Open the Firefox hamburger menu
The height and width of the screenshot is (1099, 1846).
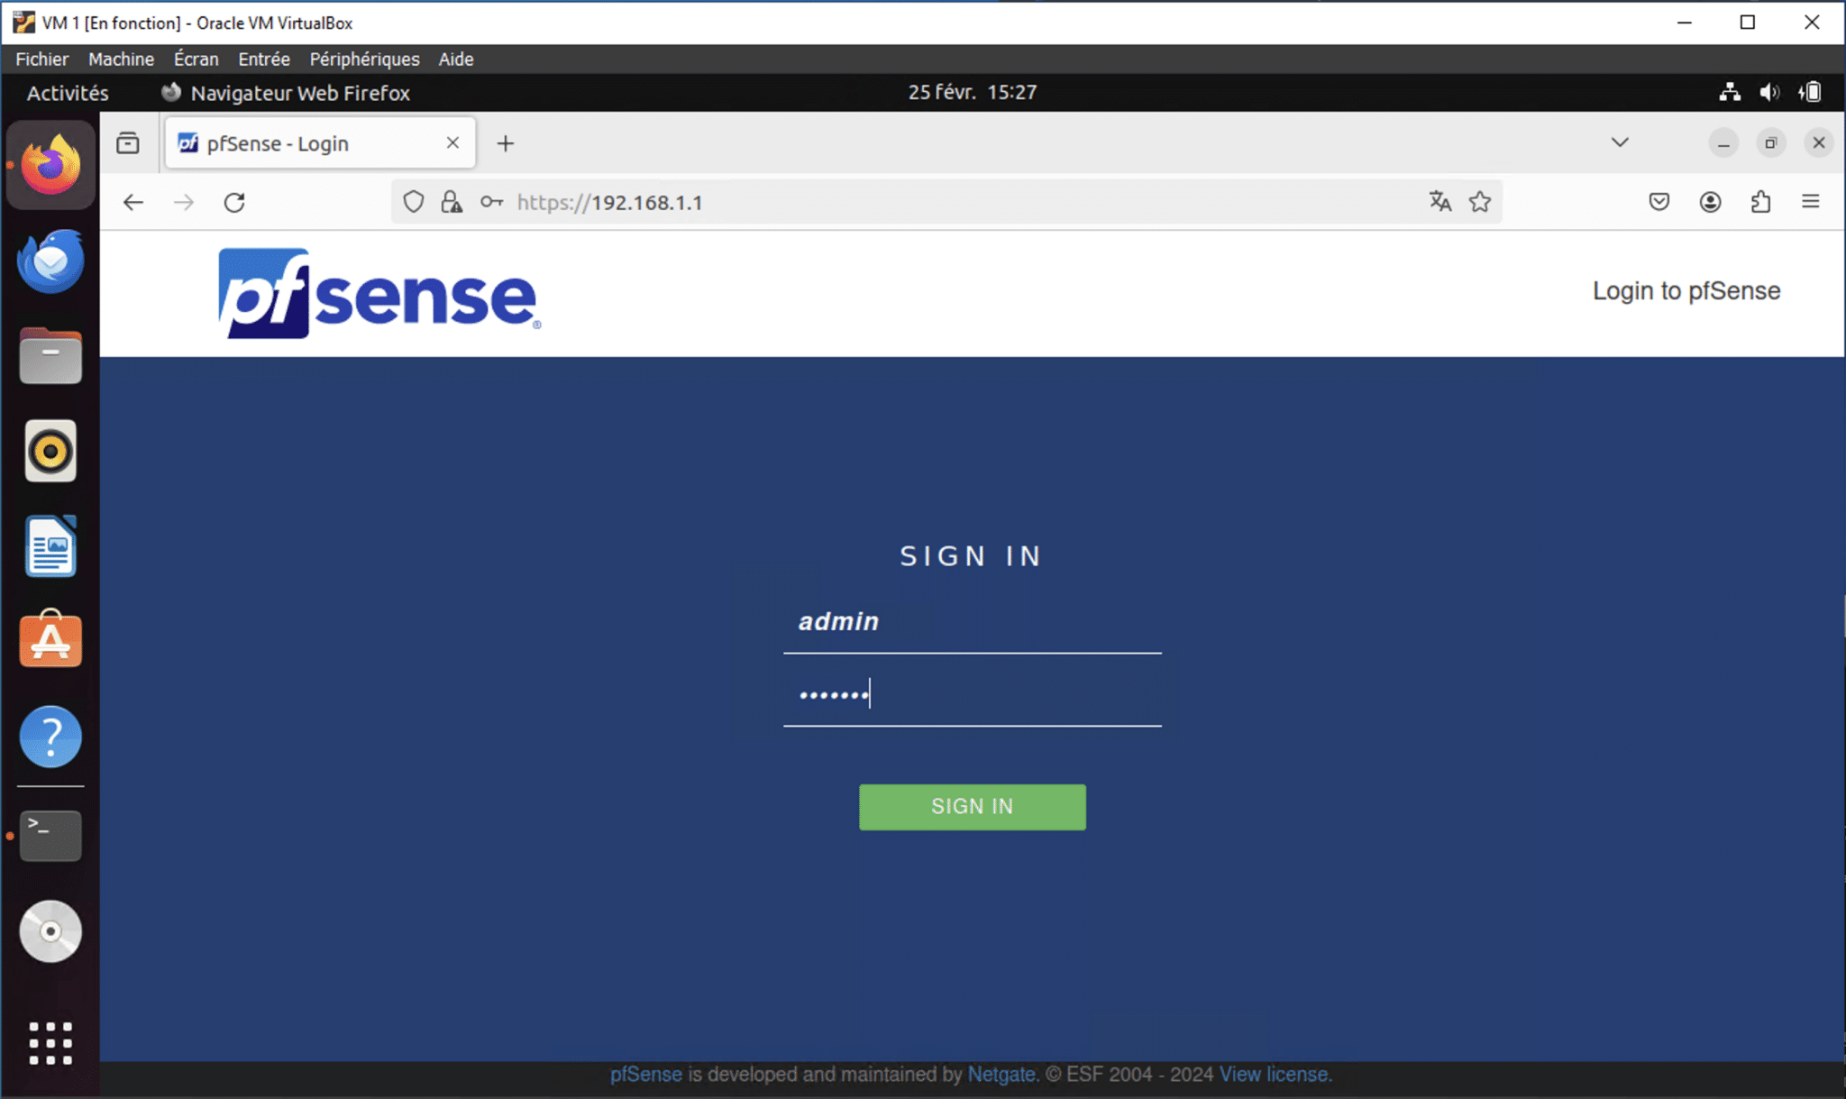[1811, 201]
